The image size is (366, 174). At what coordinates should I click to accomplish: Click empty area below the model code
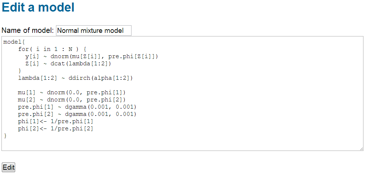pos(181,143)
